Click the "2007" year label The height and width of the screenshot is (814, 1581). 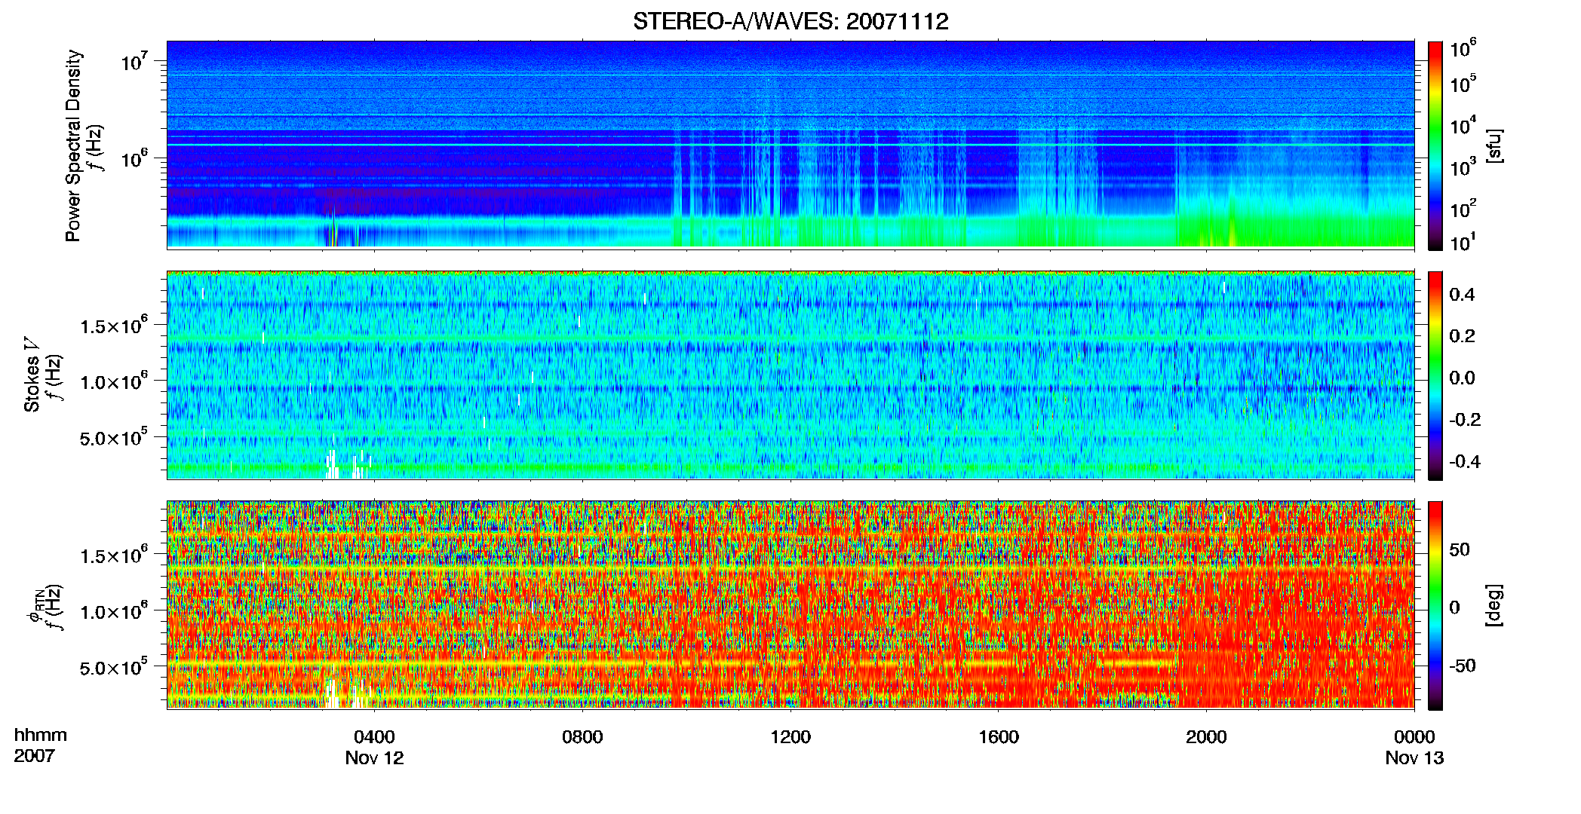(x=35, y=756)
